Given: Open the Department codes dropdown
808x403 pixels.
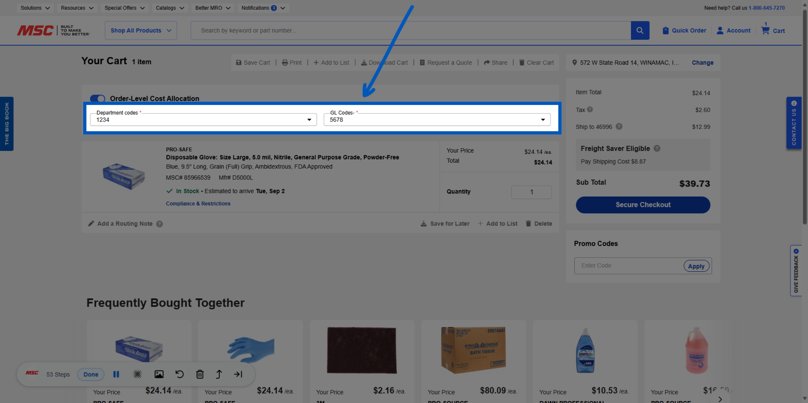Looking at the screenshot, I should [x=203, y=120].
